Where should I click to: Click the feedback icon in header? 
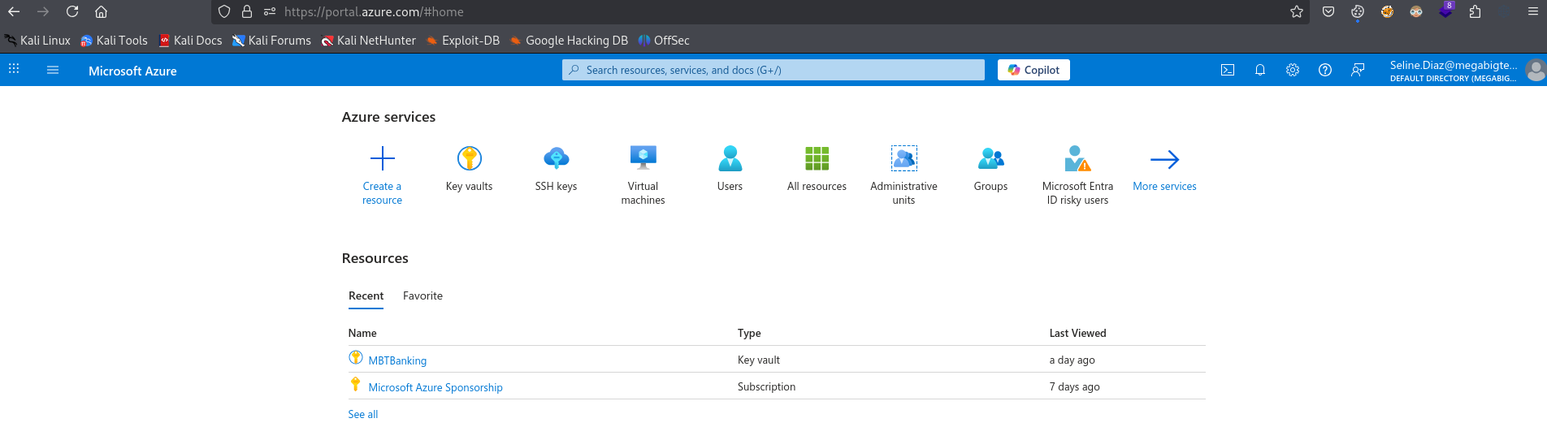1358,71
